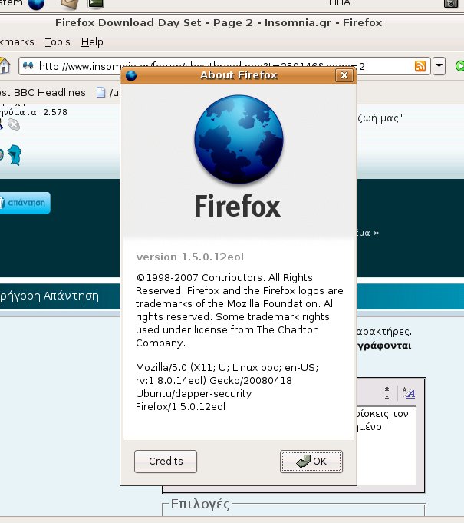Viewport: 464px width, 523px height.
Task: Click the site favicon in address bar
Action: tap(28, 66)
